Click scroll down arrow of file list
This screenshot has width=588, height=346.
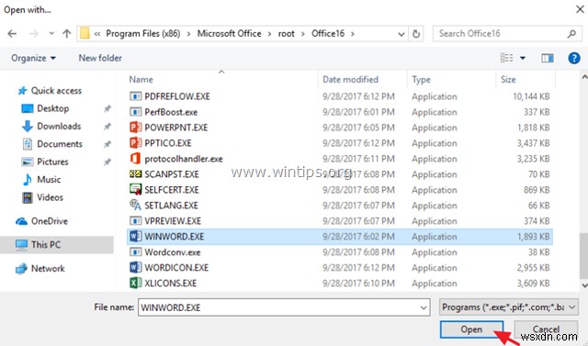[x=584, y=285]
